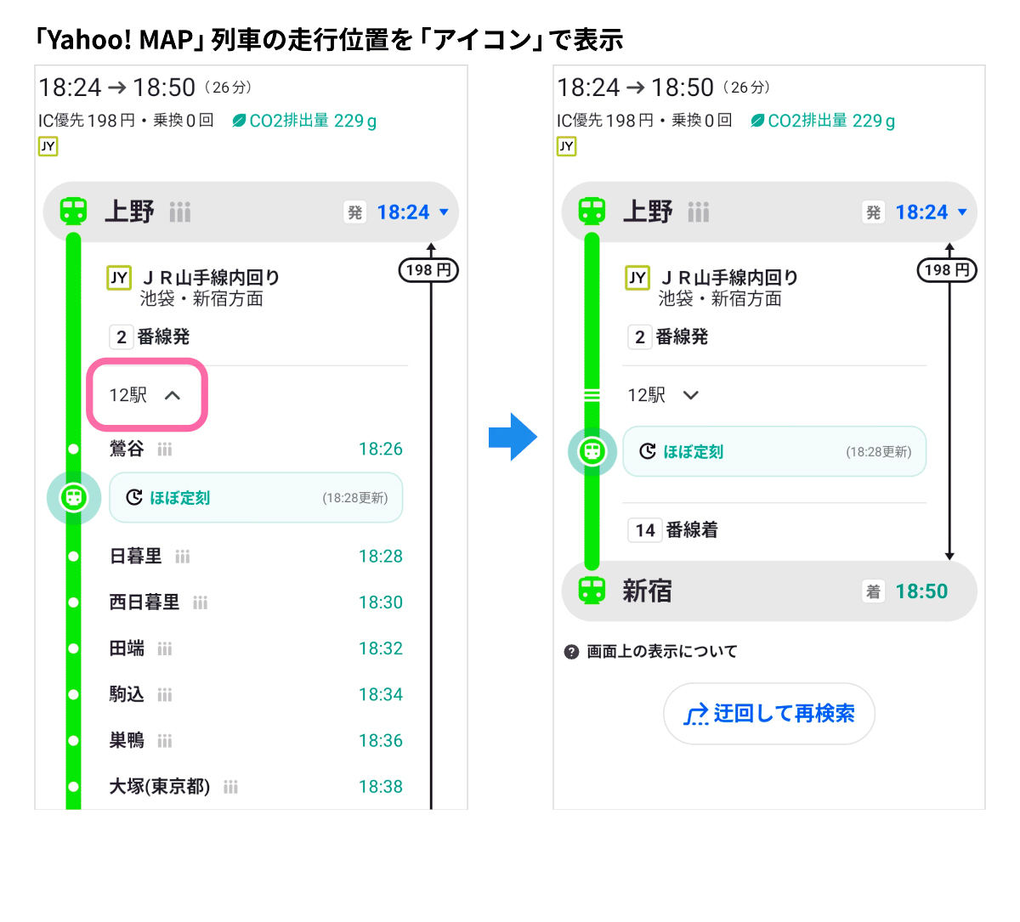Click JY line badge under fare in right panel

[x=566, y=146]
